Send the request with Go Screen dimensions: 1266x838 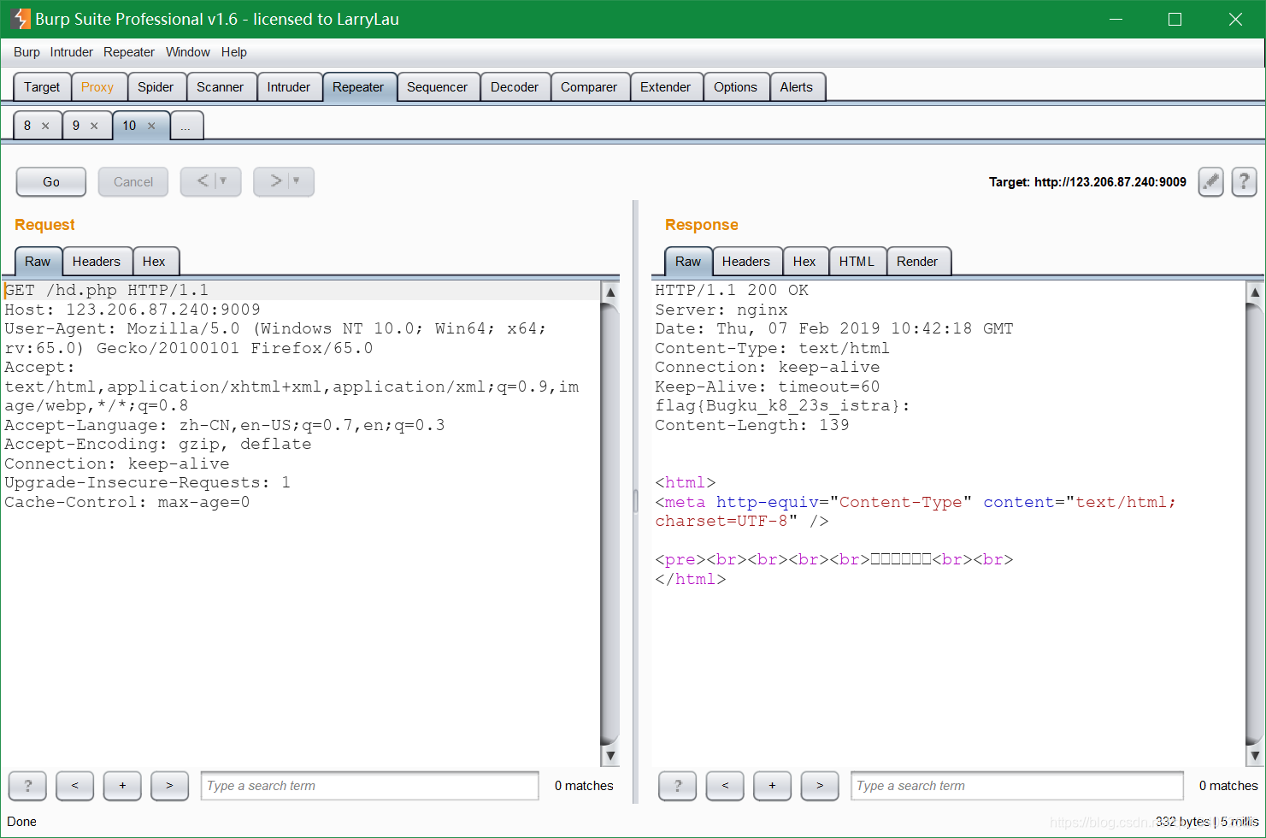coord(51,181)
